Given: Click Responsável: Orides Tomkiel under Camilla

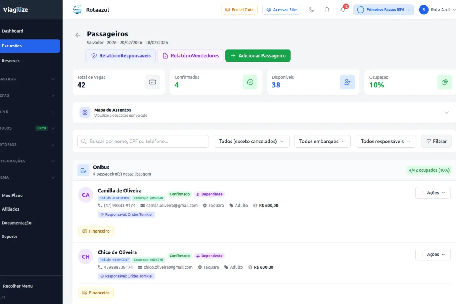Looking at the screenshot, I should click(126, 215).
